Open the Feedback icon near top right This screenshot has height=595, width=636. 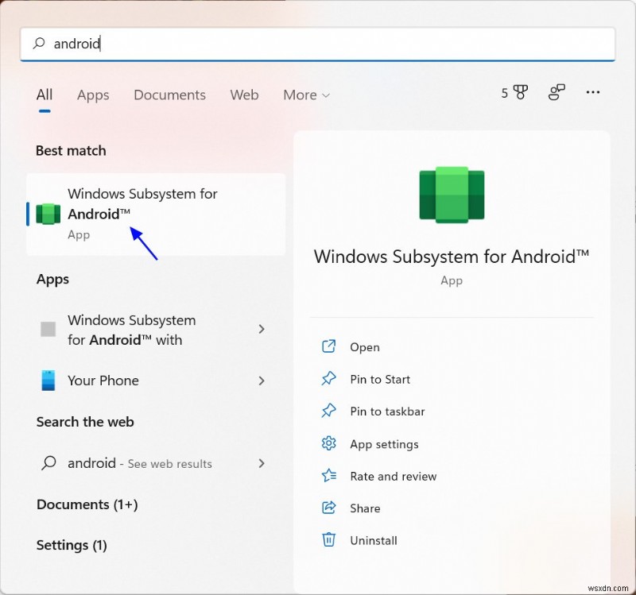[556, 92]
